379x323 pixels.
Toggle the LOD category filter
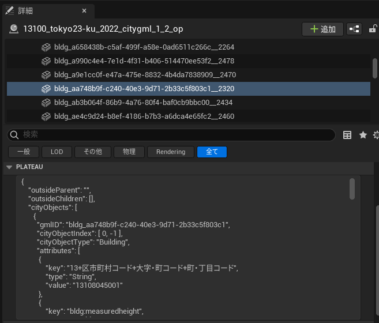pyautogui.click(x=57, y=152)
